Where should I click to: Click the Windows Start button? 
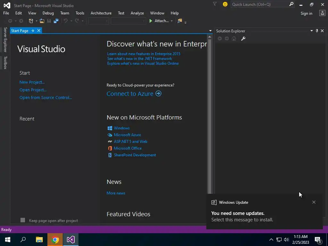8,240
